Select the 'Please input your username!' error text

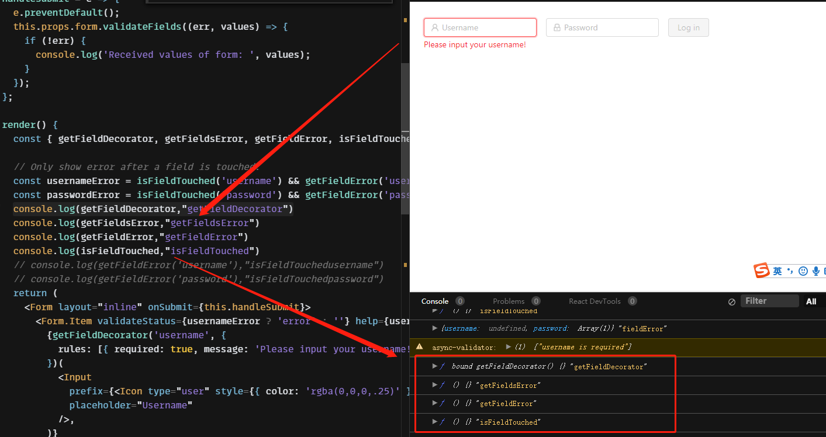pos(475,44)
